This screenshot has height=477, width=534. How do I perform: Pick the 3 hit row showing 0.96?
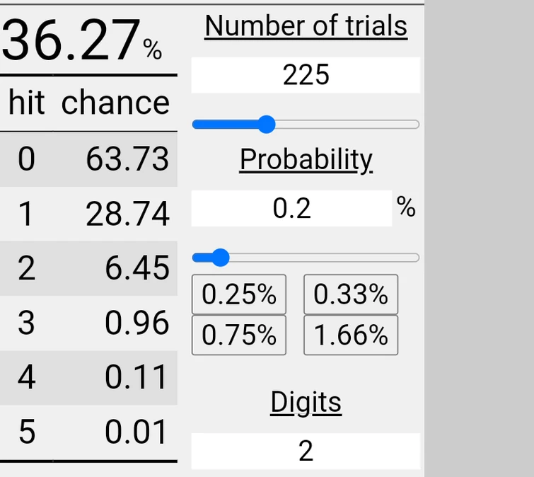click(88, 323)
